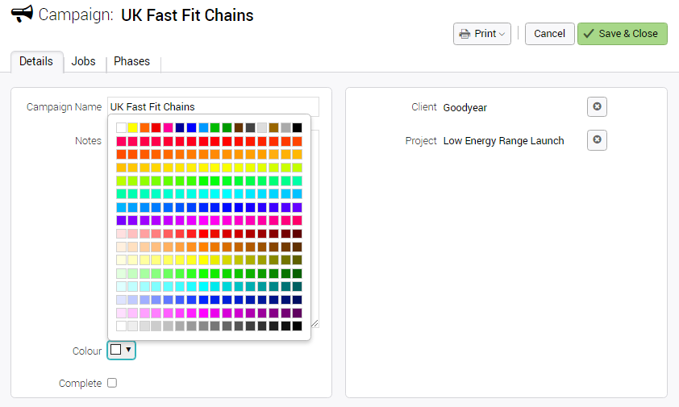679x407 pixels.
Task: Open the Colour picker dropdown arrow
Action: [x=128, y=350]
